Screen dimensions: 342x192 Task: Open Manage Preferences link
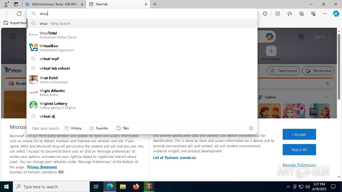coord(299,165)
